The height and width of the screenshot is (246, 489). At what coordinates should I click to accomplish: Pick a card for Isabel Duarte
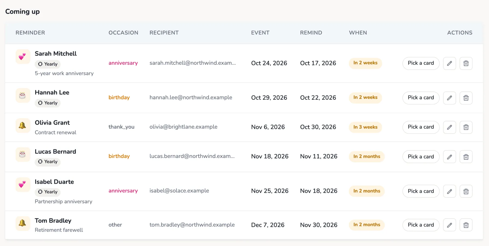(421, 191)
